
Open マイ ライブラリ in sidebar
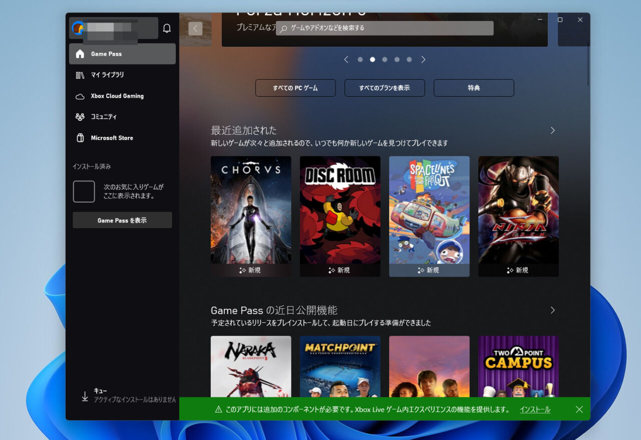pos(122,75)
